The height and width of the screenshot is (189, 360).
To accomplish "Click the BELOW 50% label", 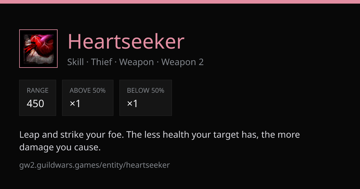I will point(145,91).
